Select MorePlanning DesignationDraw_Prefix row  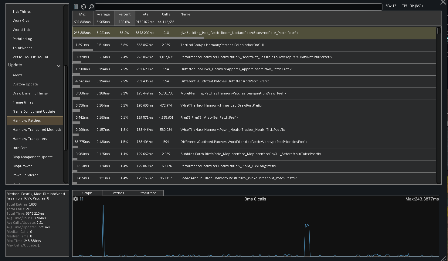(254, 94)
